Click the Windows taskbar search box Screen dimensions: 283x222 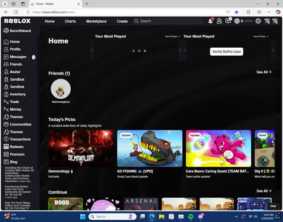click(x=113, y=216)
